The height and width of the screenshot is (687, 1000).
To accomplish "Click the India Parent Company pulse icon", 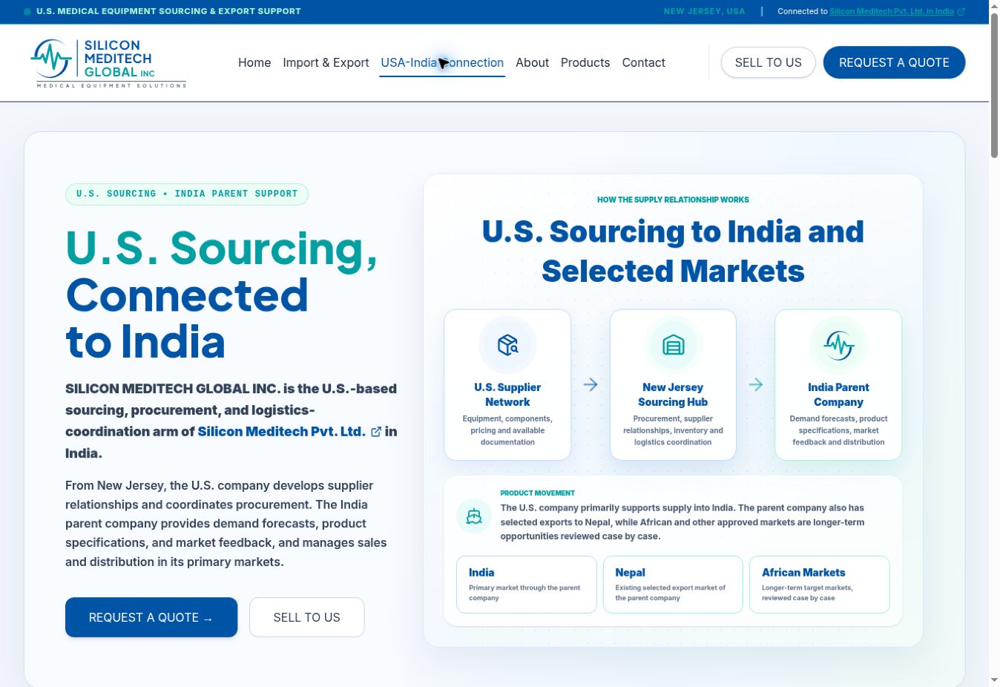I will tap(838, 345).
